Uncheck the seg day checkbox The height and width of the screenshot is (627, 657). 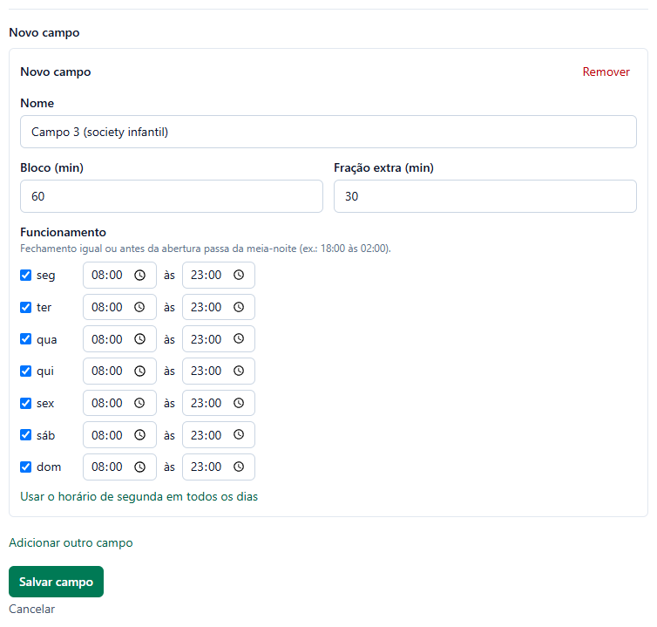click(25, 275)
